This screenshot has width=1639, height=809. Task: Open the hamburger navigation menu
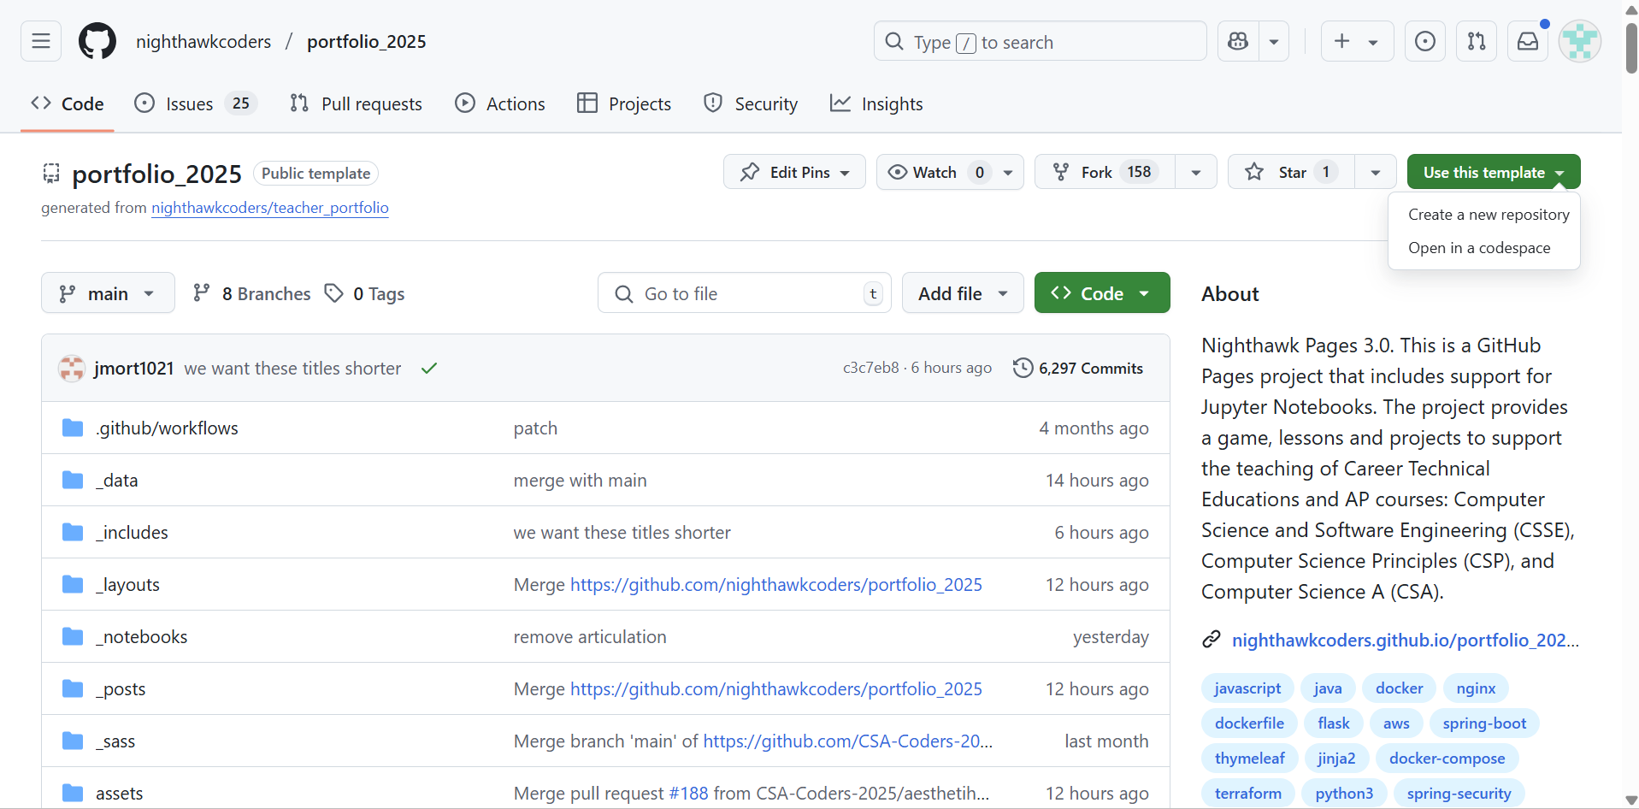click(x=41, y=41)
